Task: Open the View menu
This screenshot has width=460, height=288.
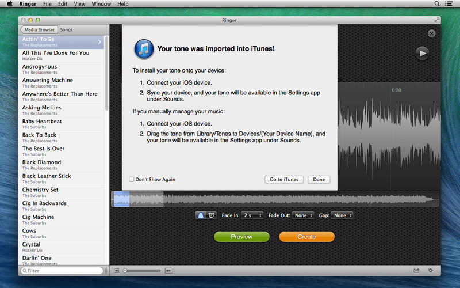Action: click(79, 4)
